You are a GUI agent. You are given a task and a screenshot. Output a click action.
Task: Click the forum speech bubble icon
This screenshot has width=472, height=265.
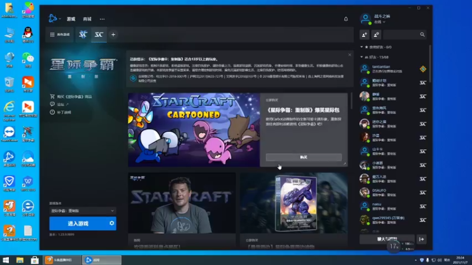pos(53,104)
